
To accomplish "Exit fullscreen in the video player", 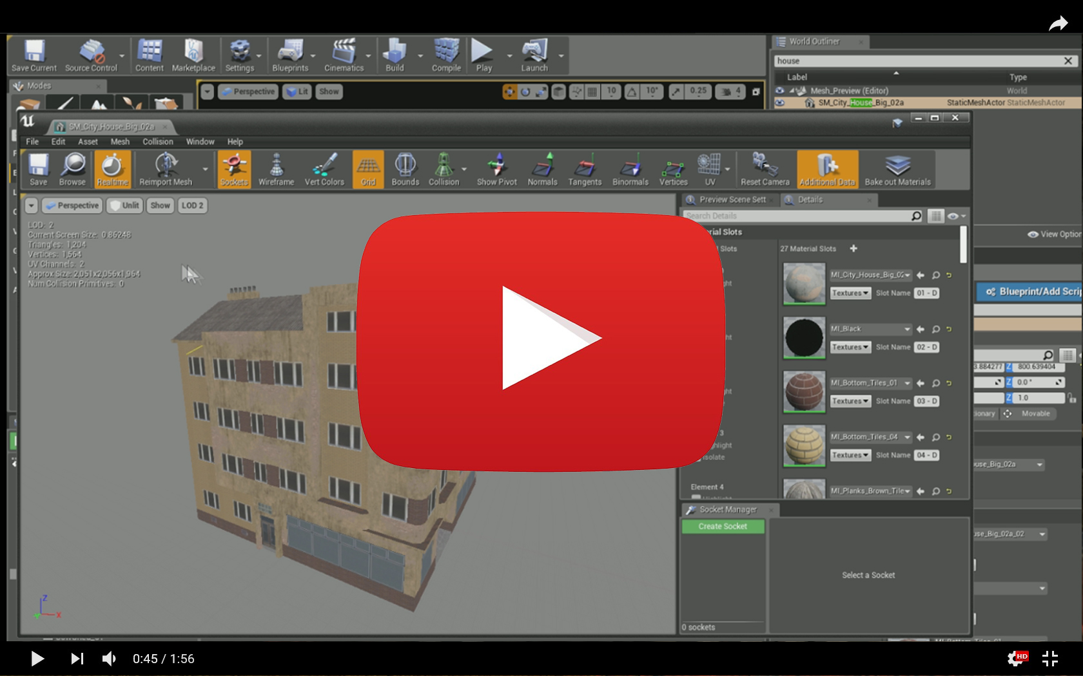I will (x=1050, y=658).
